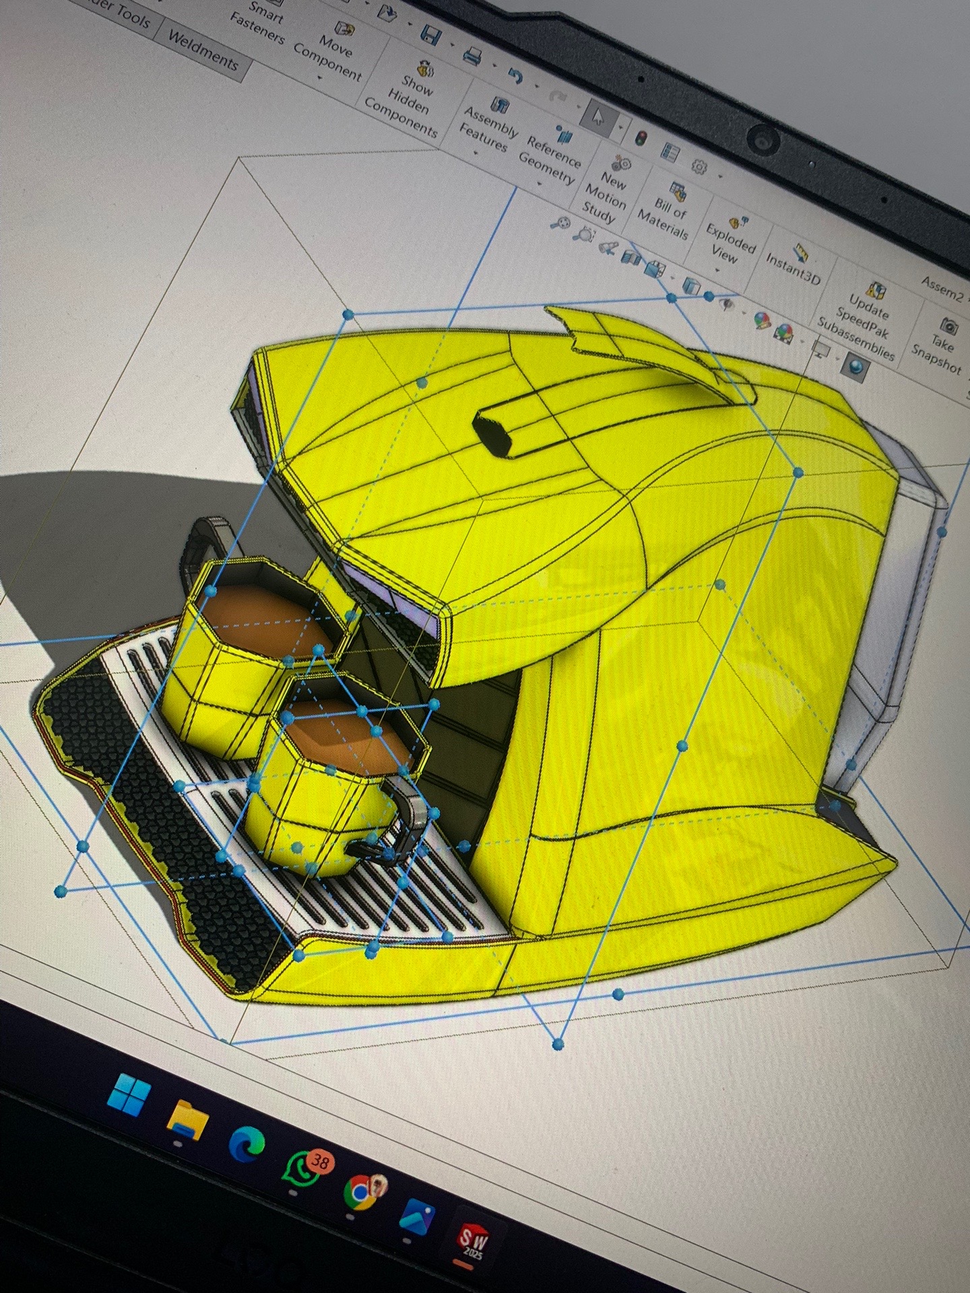This screenshot has height=1293, width=970.
Task: Click Show Hidden Components
Action: [x=409, y=100]
